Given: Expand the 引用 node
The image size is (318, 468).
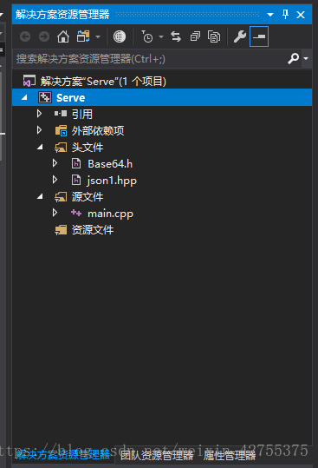Looking at the screenshot, I should (x=39, y=114).
